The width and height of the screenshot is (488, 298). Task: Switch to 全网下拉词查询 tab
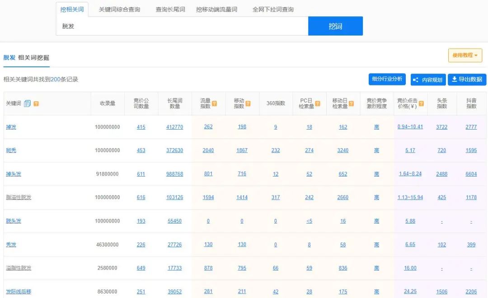(x=273, y=9)
